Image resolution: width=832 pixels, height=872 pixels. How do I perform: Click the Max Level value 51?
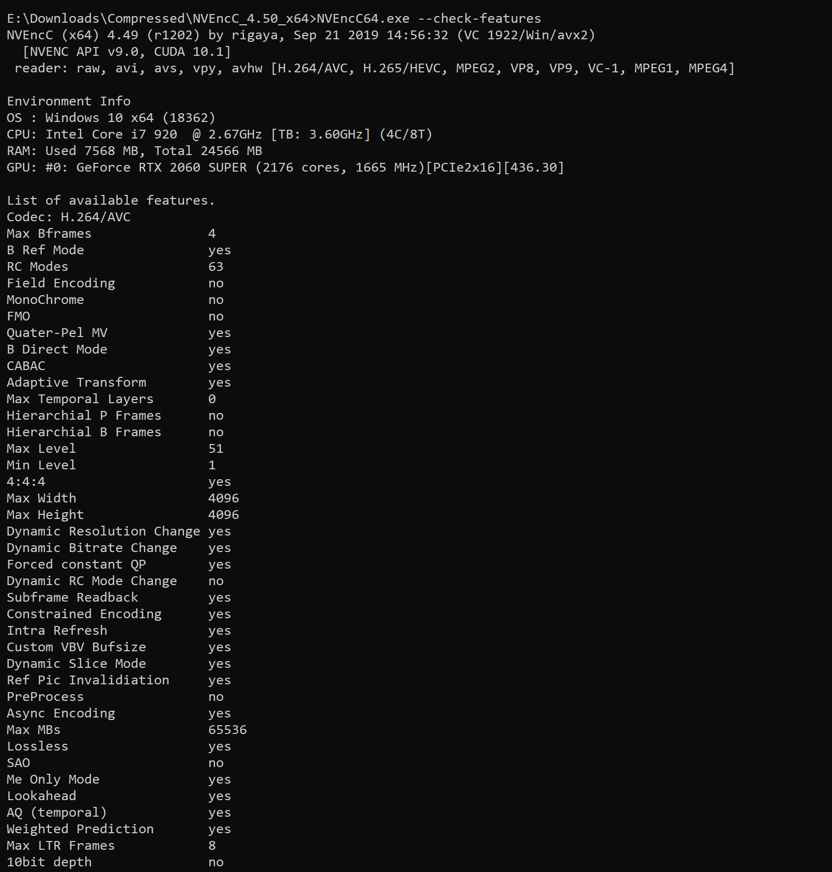tap(215, 449)
